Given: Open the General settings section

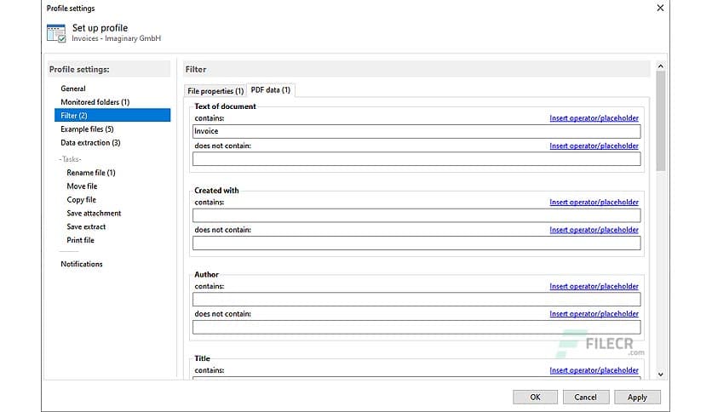Looking at the screenshot, I should (x=73, y=89).
